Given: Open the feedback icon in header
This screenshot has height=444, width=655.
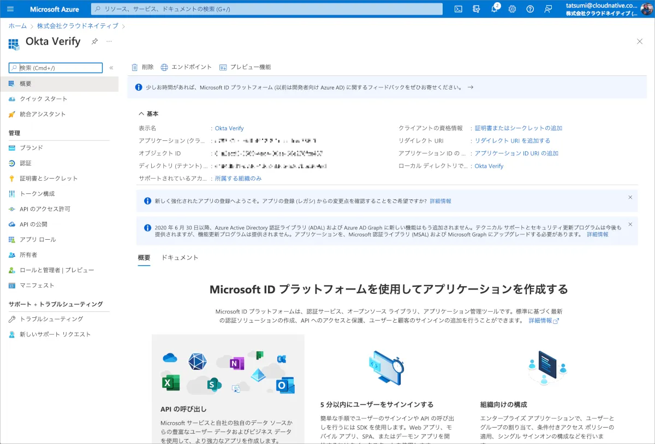Looking at the screenshot, I should 548,9.
